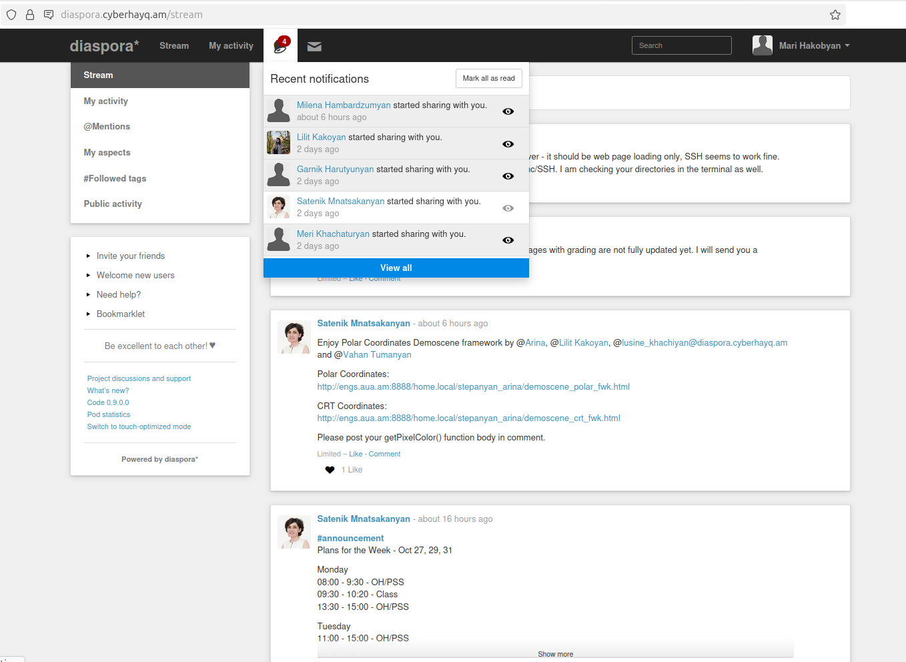Click Satenik's avatar on the announcement post
The image size is (906, 662).
(x=294, y=532)
